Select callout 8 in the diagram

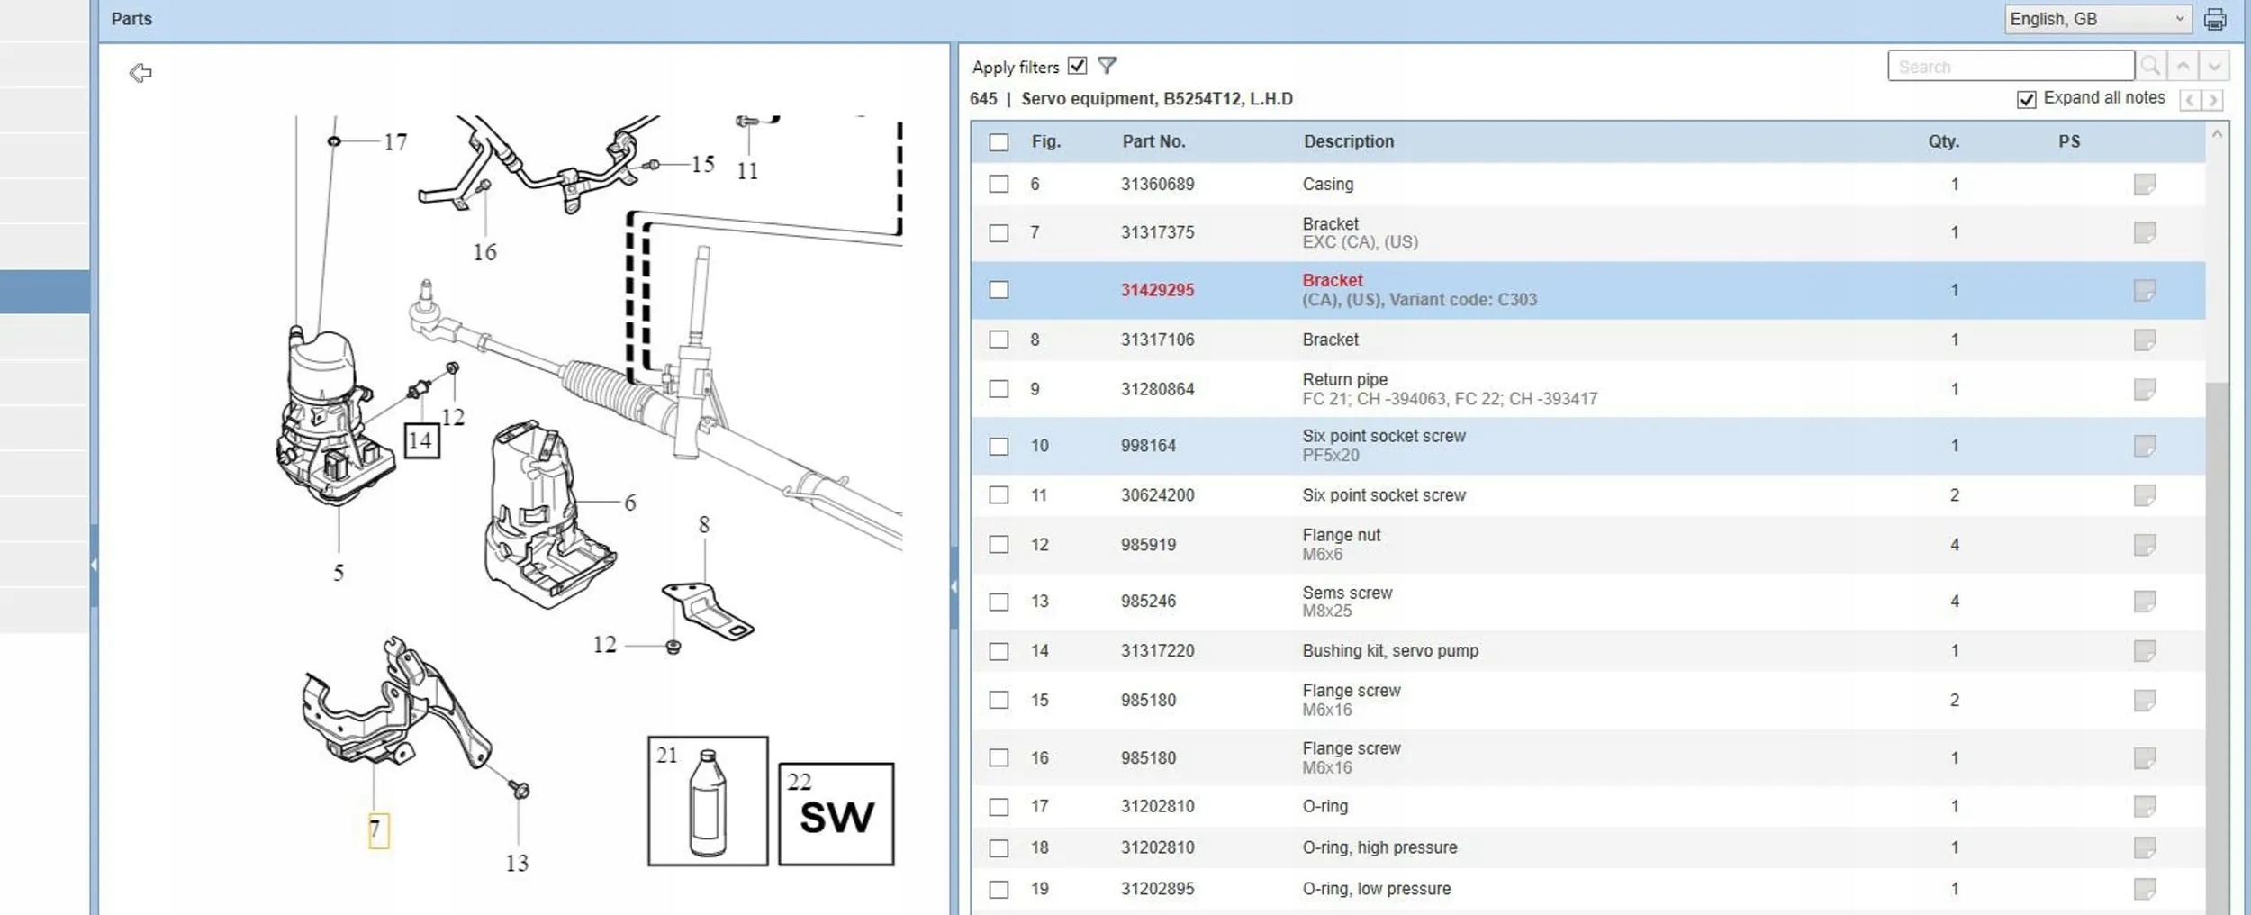[x=704, y=524]
